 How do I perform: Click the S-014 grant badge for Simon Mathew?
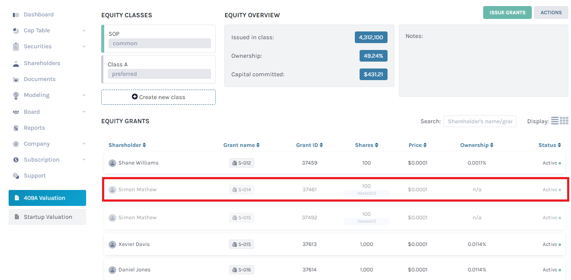pos(242,189)
